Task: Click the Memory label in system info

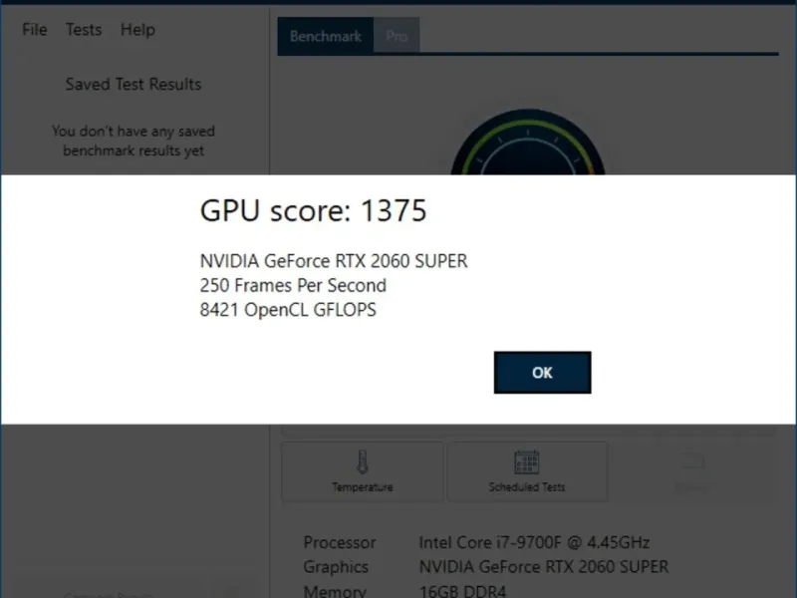Action: click(335, 591)
